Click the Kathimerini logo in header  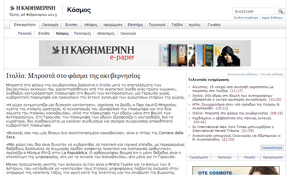33,8
